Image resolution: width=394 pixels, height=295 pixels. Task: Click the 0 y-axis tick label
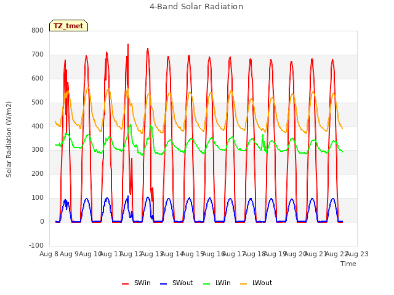pos(42,221)
